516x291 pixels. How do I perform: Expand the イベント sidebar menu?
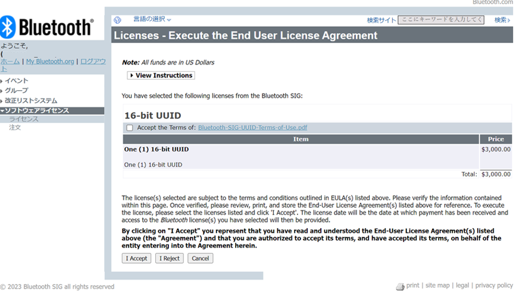(x=14, y=81)
